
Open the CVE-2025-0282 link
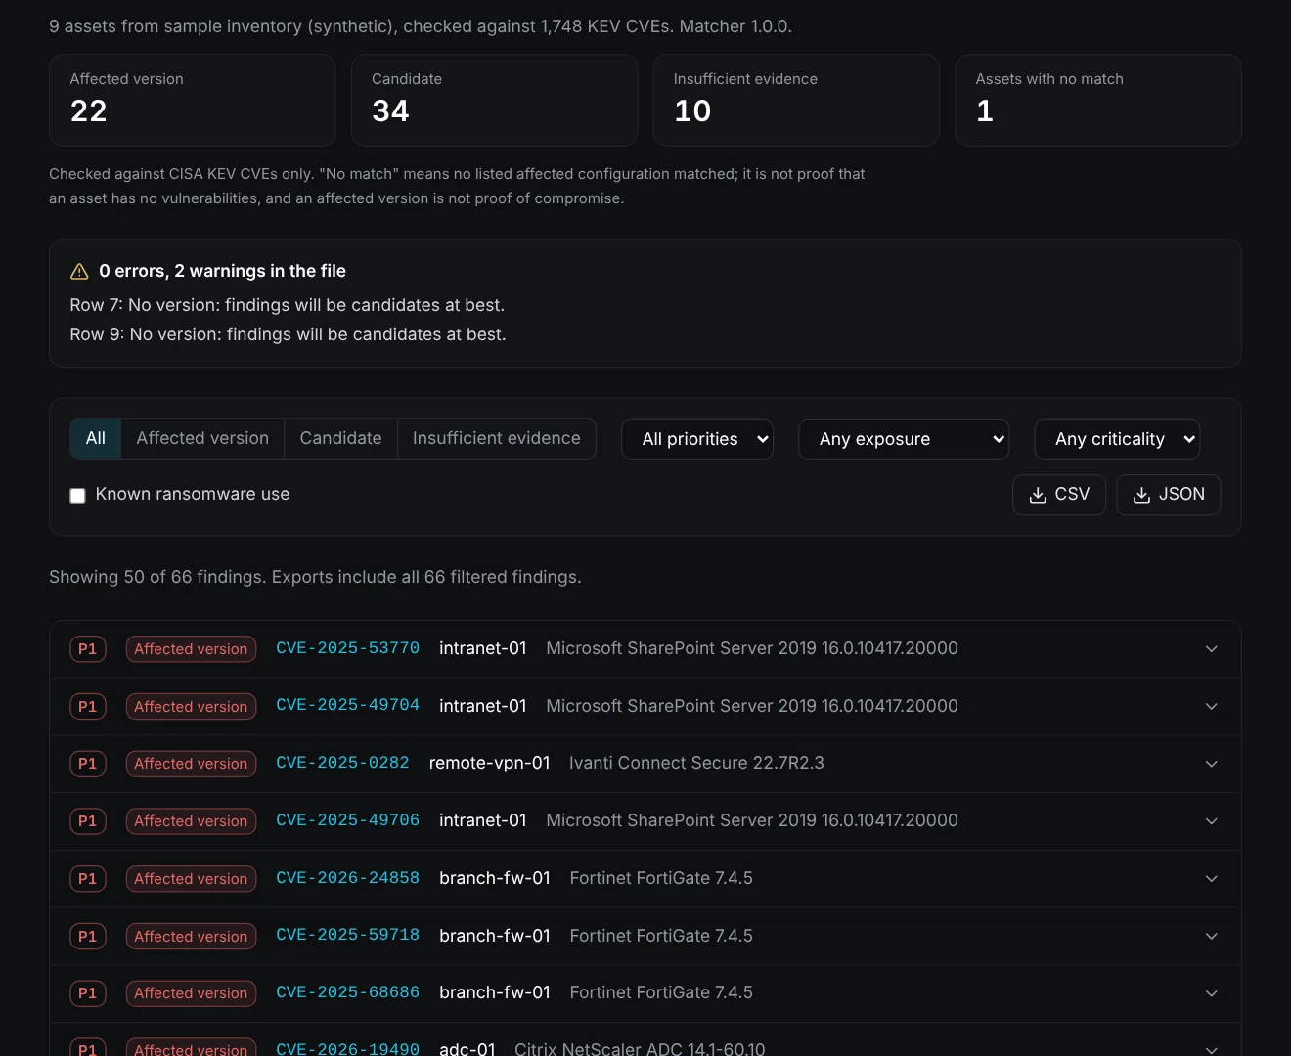(x=342, y=763)
